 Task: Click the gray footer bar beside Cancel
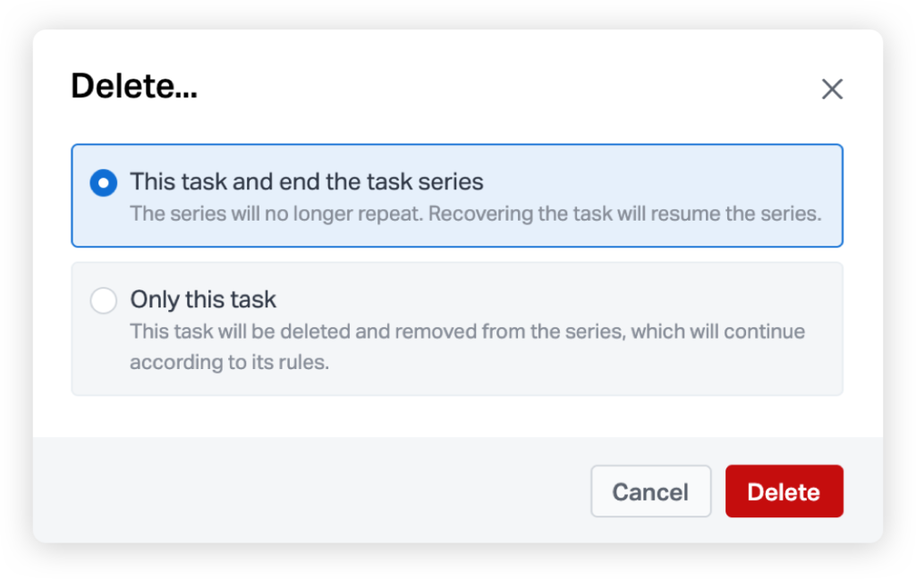coord(310,491)
